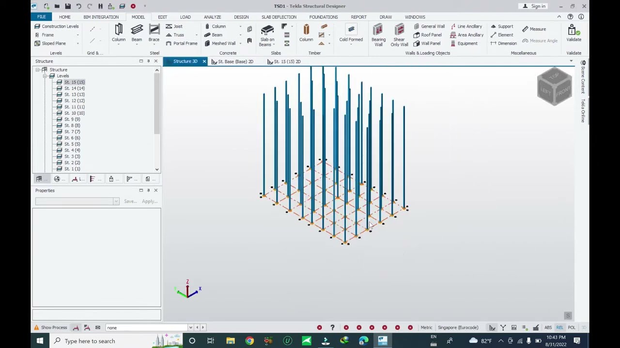Screen dimensions: 620x348
Task: Switch to the SLAB DEFLECTION ribbon tab
Action: coord(279,17)
